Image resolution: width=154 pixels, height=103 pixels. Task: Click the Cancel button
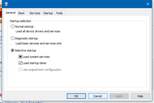pos(98,96)
